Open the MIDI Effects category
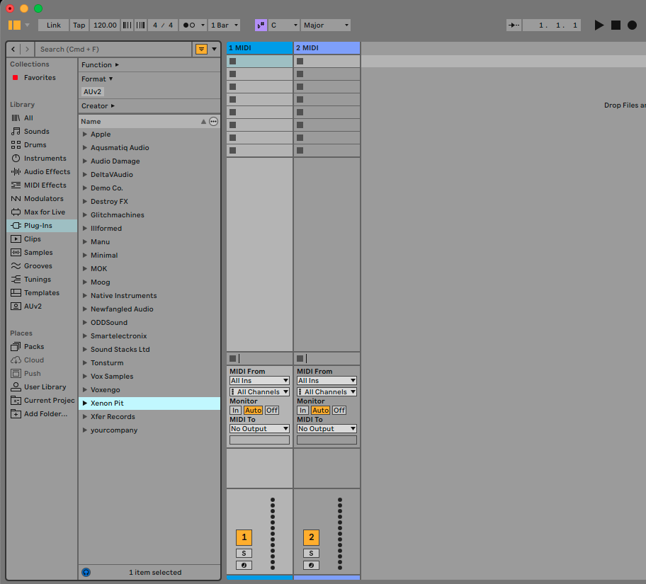Image resolution: width=646 pixels, height=584 pixels. tap(45, 185)
